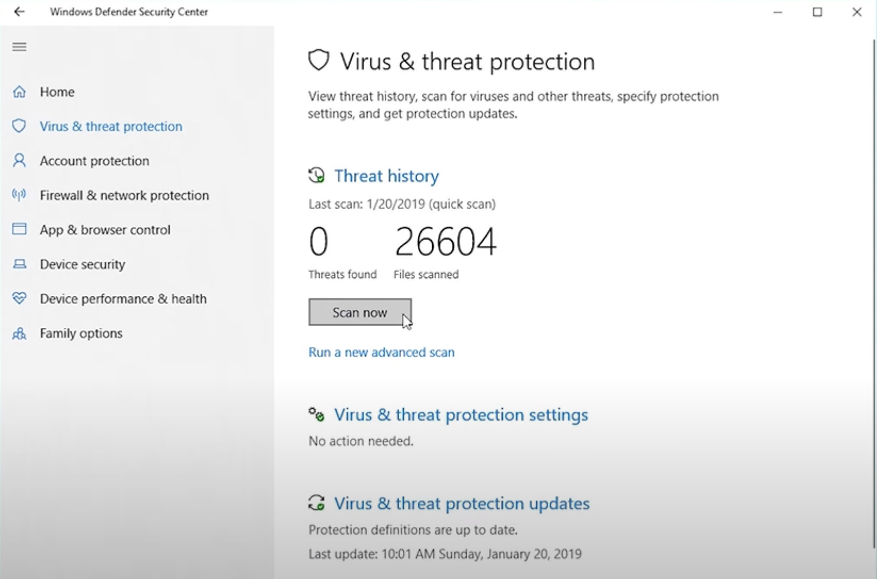Open Virus & threat protection updates link
This screenshot has width=877, height=579.
[x=462, y=503]
